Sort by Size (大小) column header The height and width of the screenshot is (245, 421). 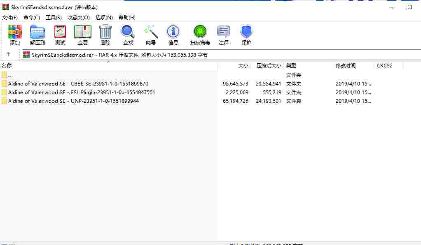[234, 66]
